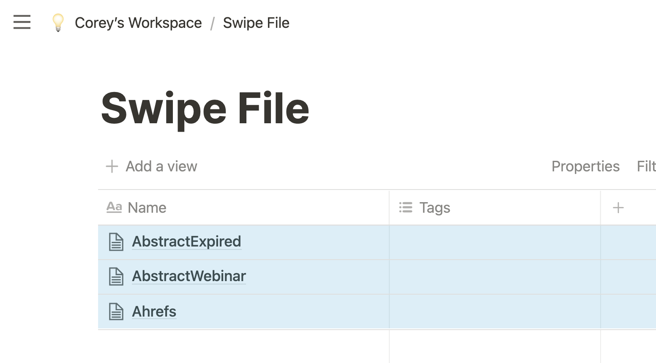
Task: Click the document icon beside AbstractExpired
Action: point(116,242)
